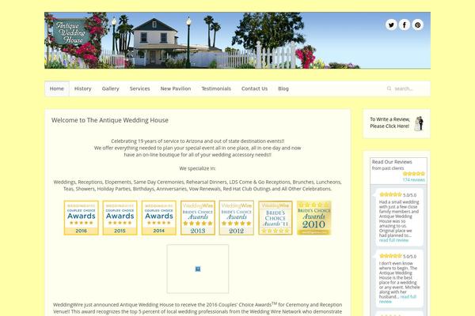The height and width of the screenshot is (316, 475).
Task: Open the Pinterest social icon
Action: [x=418, y=24]
